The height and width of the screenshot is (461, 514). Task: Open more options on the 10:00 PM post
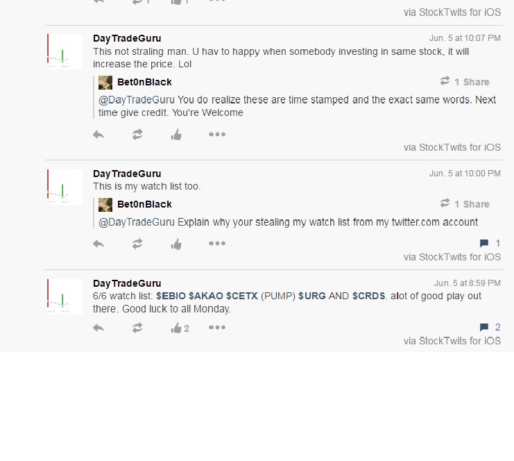pos(217,244)
